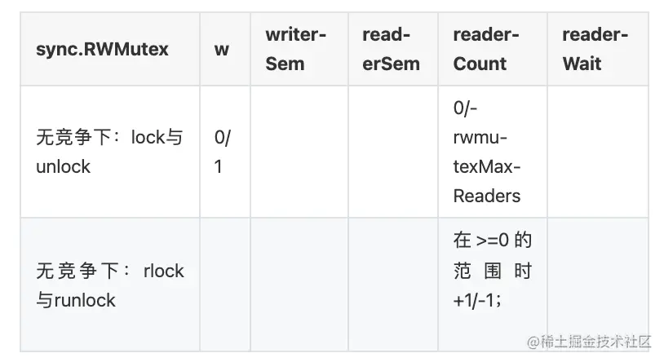
Task: Click the rlock与runlock row label
Action: point(109,285)
